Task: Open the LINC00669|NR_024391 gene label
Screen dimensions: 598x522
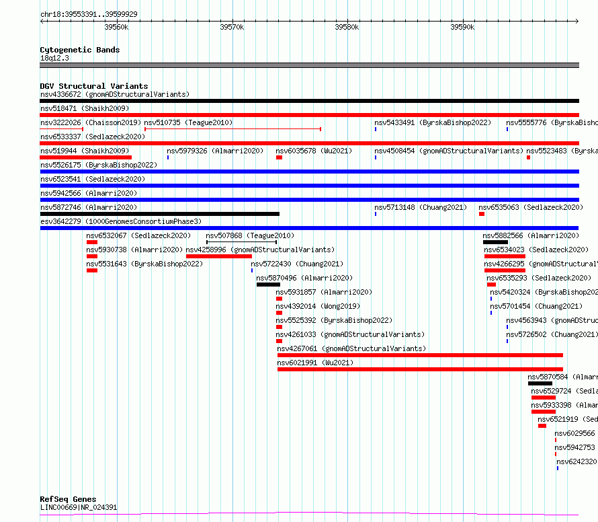Action: pos(79,507)
